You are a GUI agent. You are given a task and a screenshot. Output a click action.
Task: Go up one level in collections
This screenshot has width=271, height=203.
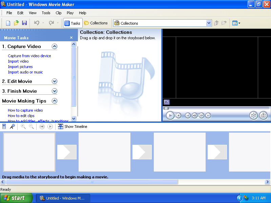click(216, 23)
